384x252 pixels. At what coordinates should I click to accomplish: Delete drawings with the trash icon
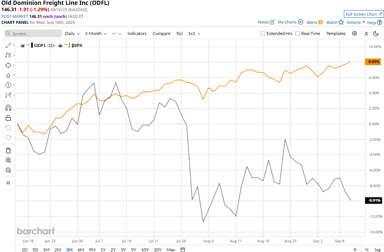[x=8, y=150]
